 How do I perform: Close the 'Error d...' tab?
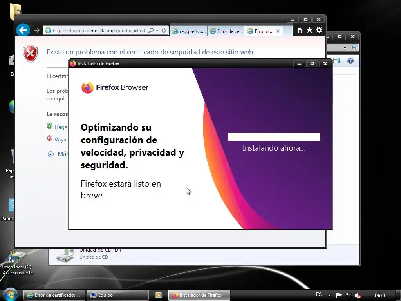[x=278, y=31]
